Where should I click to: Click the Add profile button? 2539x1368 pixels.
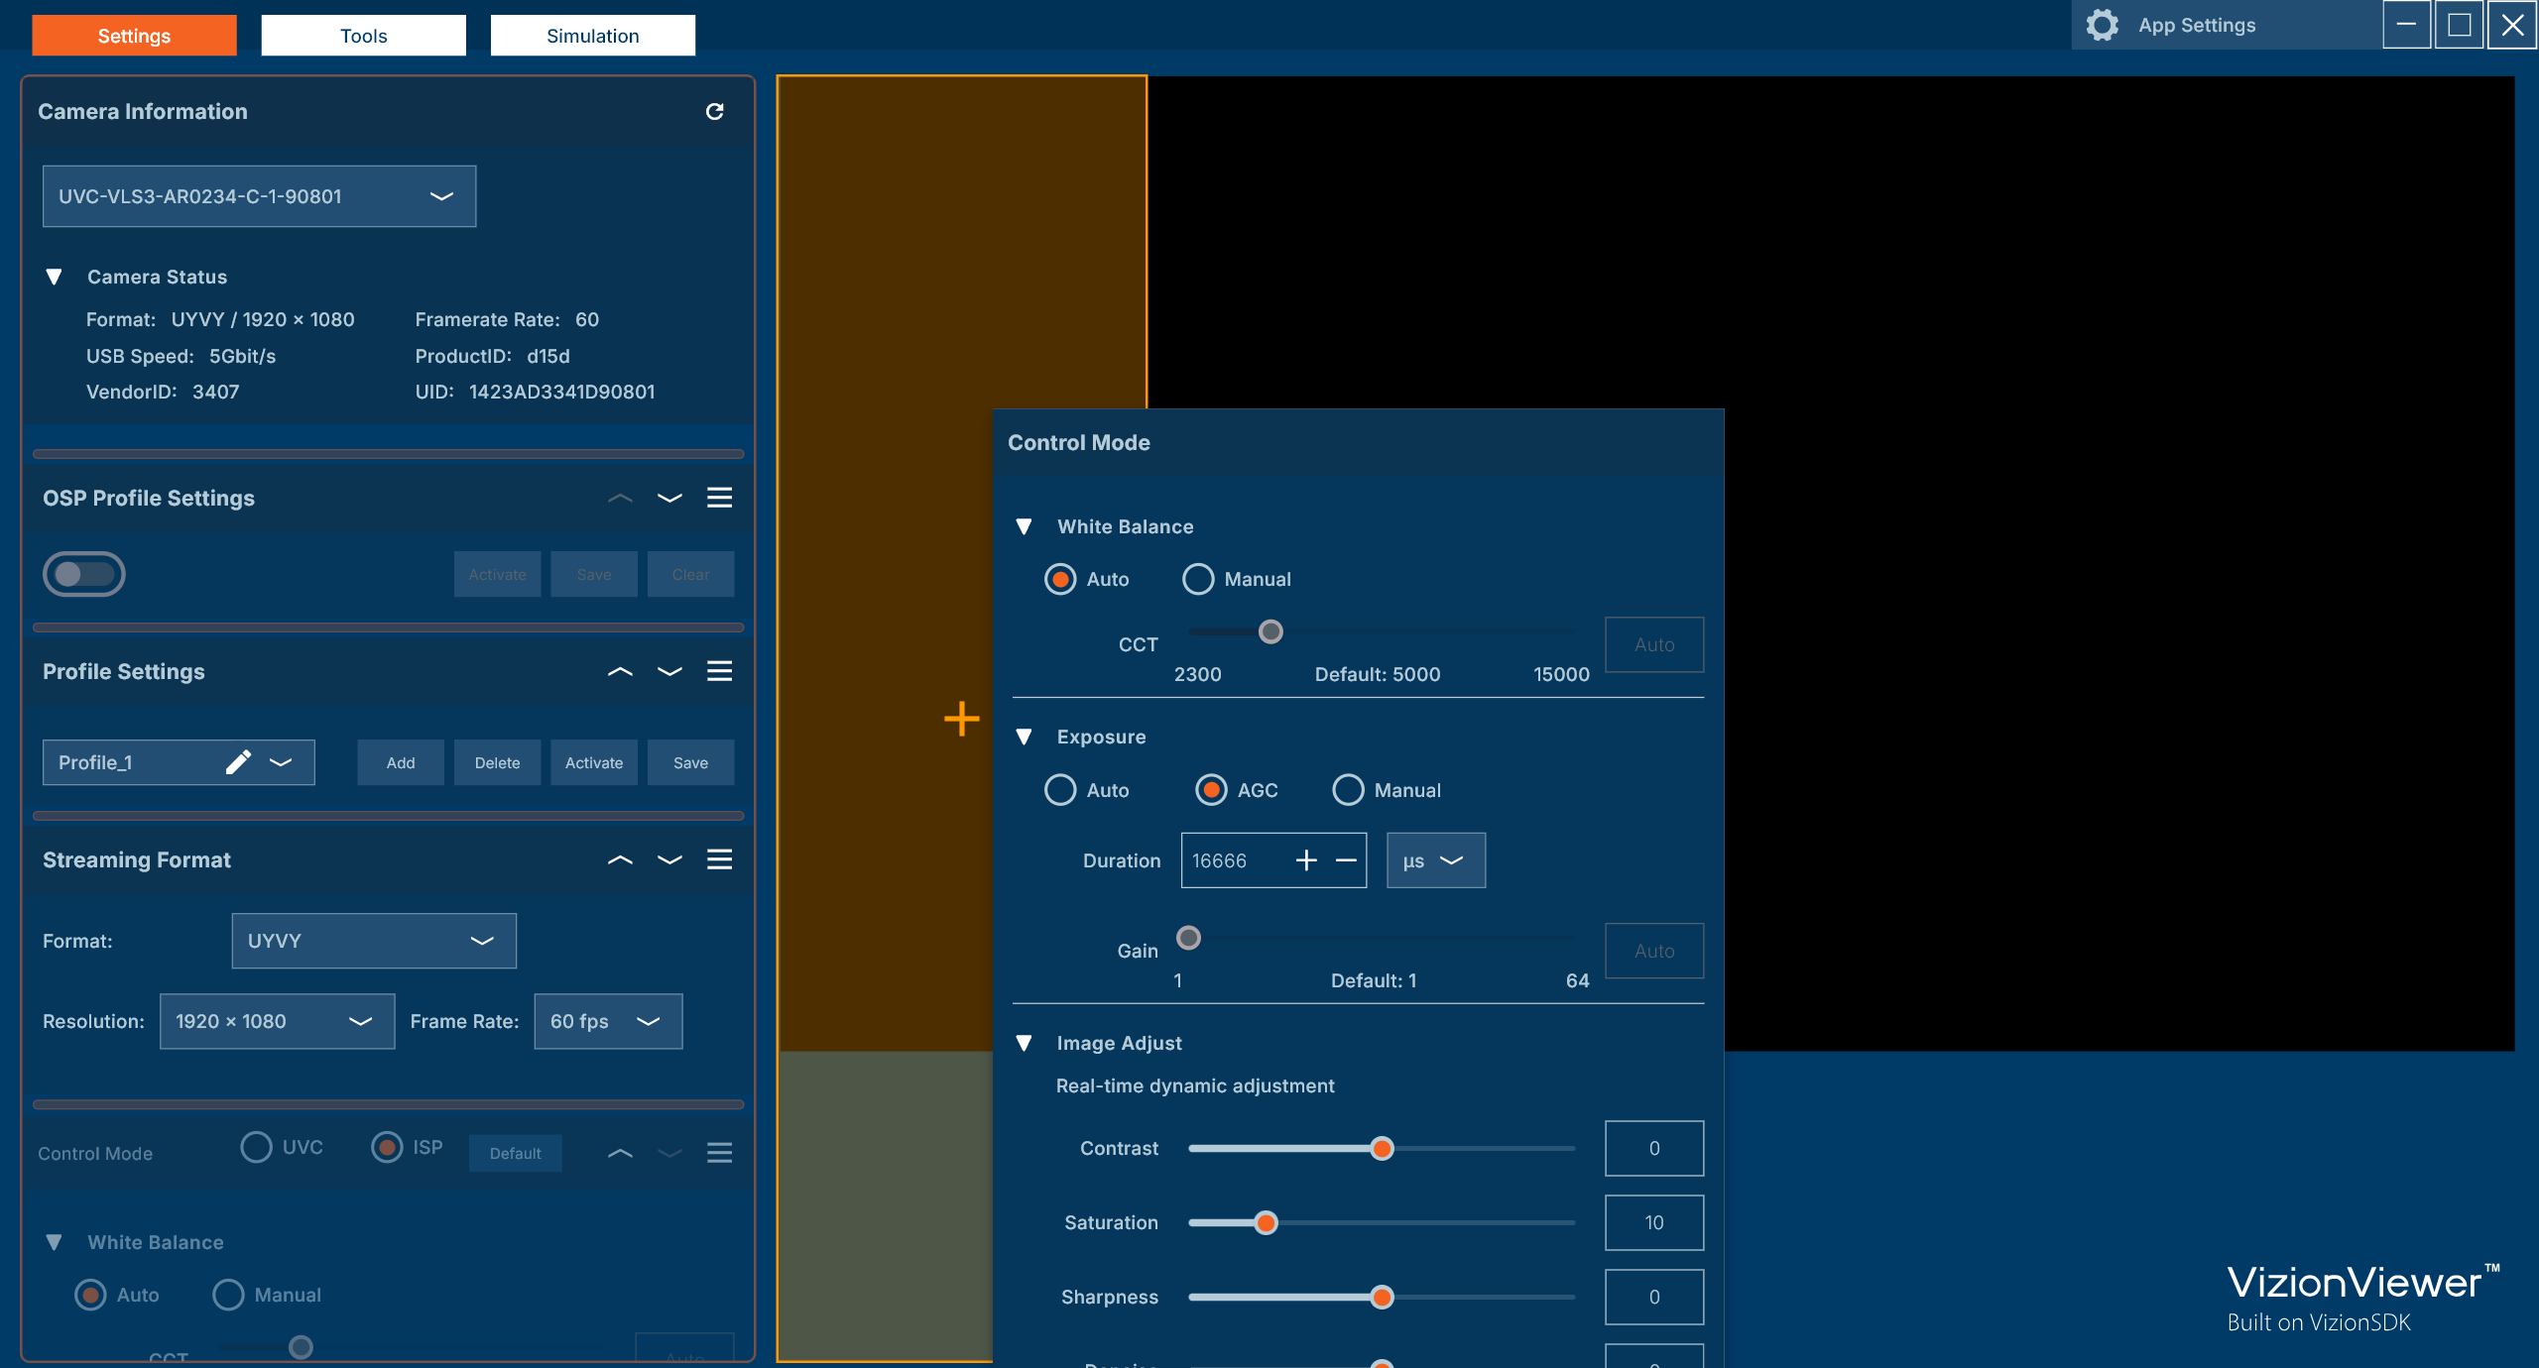click(x=400, y=762)
